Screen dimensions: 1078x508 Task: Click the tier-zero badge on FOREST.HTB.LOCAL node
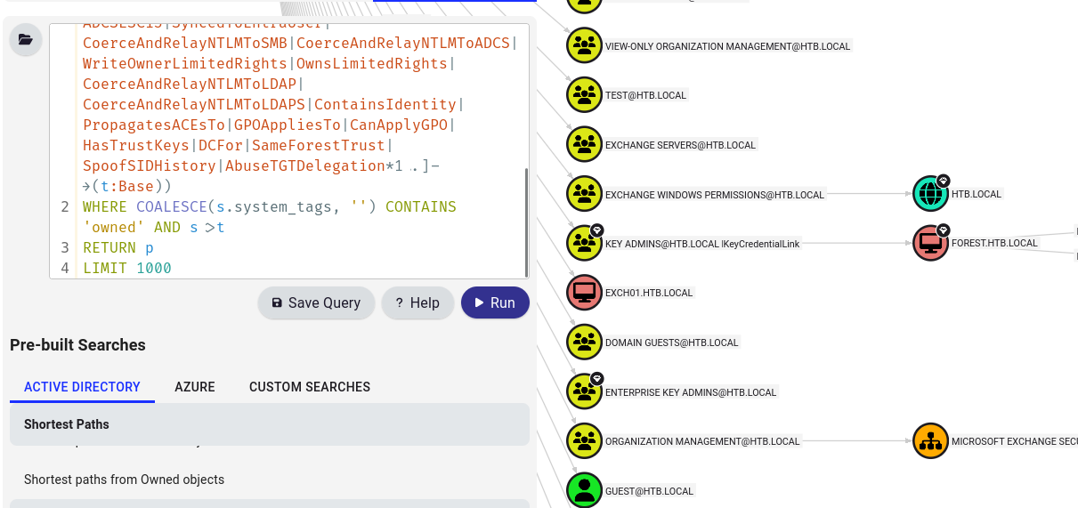944,230
